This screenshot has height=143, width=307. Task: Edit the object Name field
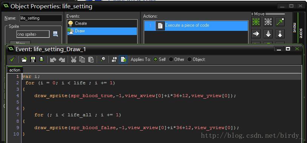(41, 18)
